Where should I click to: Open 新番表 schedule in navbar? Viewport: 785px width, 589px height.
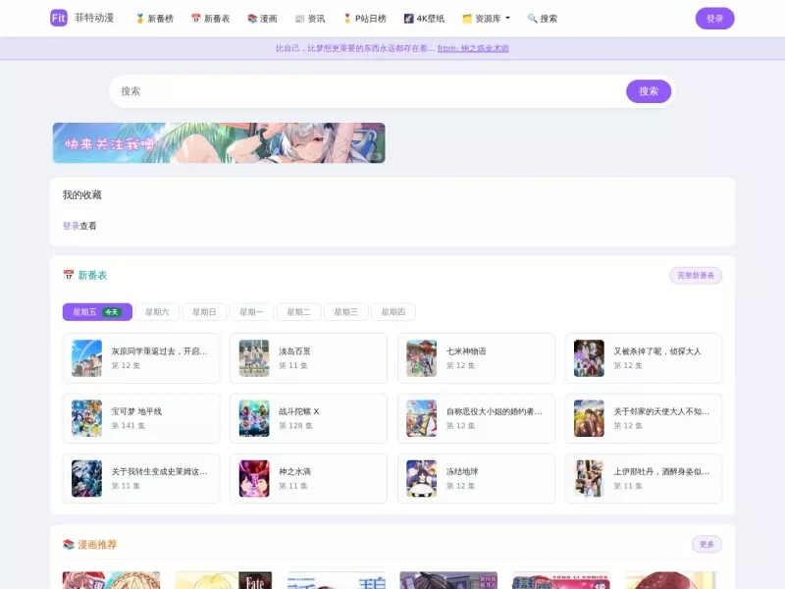(x=211, y=19)
